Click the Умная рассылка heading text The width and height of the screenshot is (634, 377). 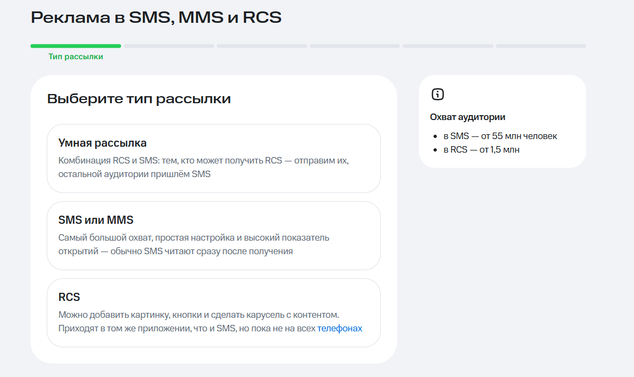click(102, 143)
